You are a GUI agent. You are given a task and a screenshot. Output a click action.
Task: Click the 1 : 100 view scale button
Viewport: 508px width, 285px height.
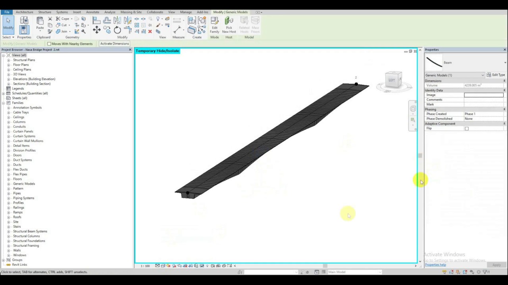pos(145,266)
